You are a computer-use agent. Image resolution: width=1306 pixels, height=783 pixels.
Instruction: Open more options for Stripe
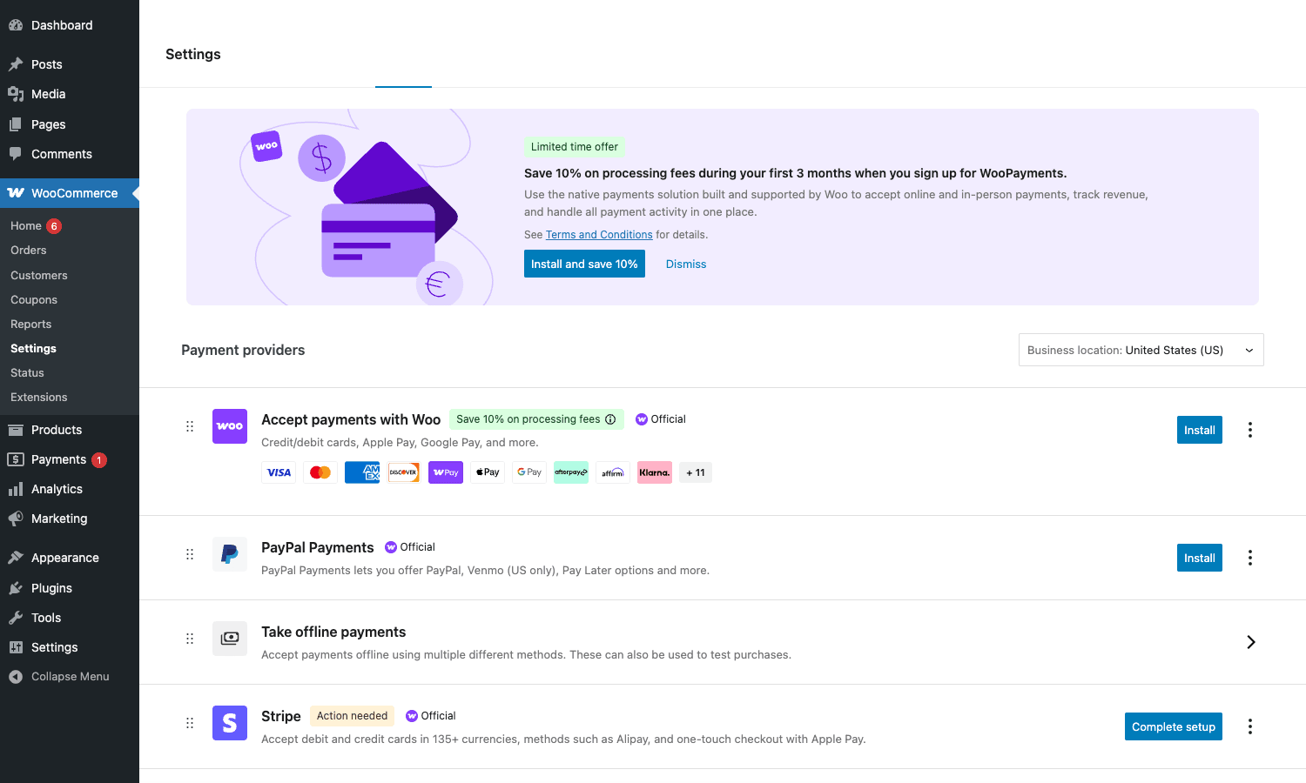1250,726
